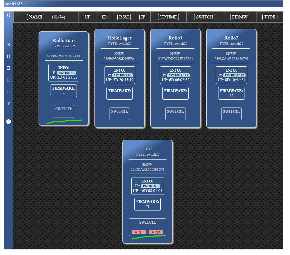Open Test device IP link 192.168.6.3

[x=150, y=186]
